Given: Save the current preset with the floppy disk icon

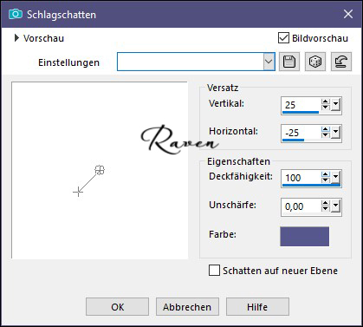Looking at the screenshot, I should [289, 62].
